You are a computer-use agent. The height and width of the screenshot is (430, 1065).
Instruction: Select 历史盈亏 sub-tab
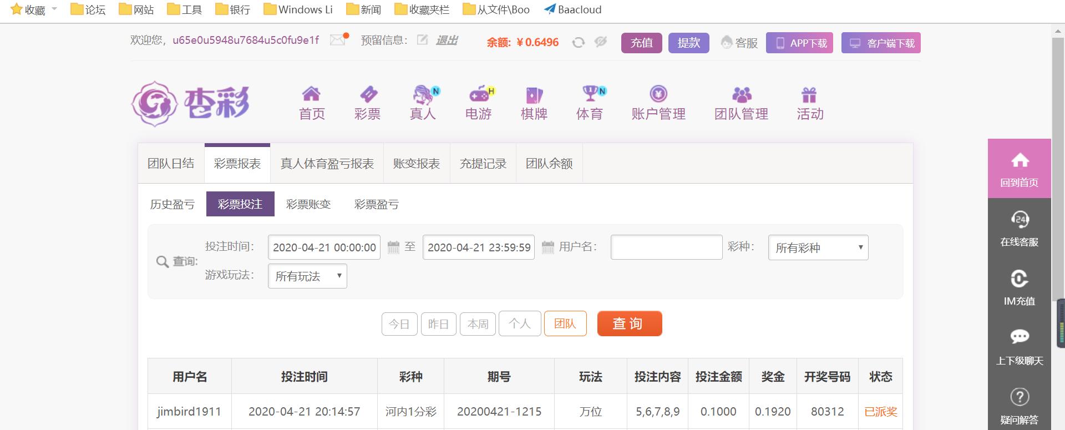(x=173, y=204)
